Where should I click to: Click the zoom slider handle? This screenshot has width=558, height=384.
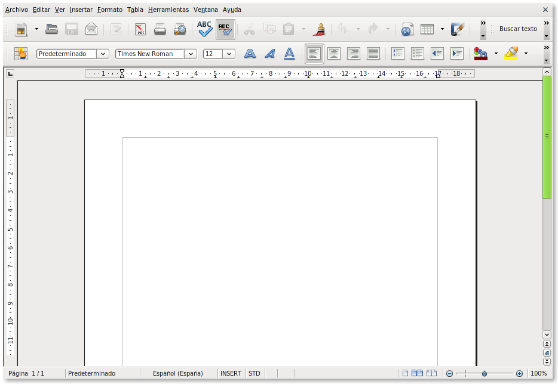coord(485,374)
